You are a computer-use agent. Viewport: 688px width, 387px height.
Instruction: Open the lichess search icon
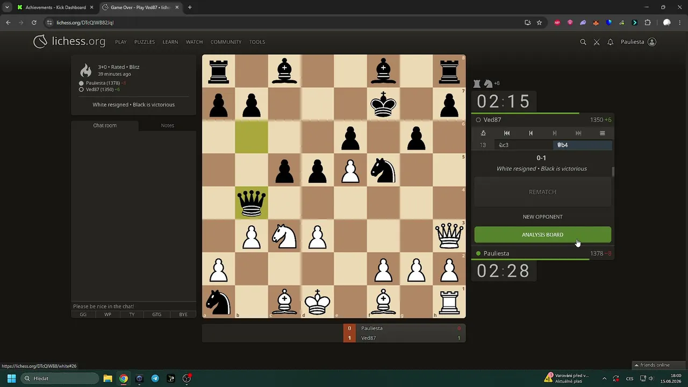(x=583, y=42)
